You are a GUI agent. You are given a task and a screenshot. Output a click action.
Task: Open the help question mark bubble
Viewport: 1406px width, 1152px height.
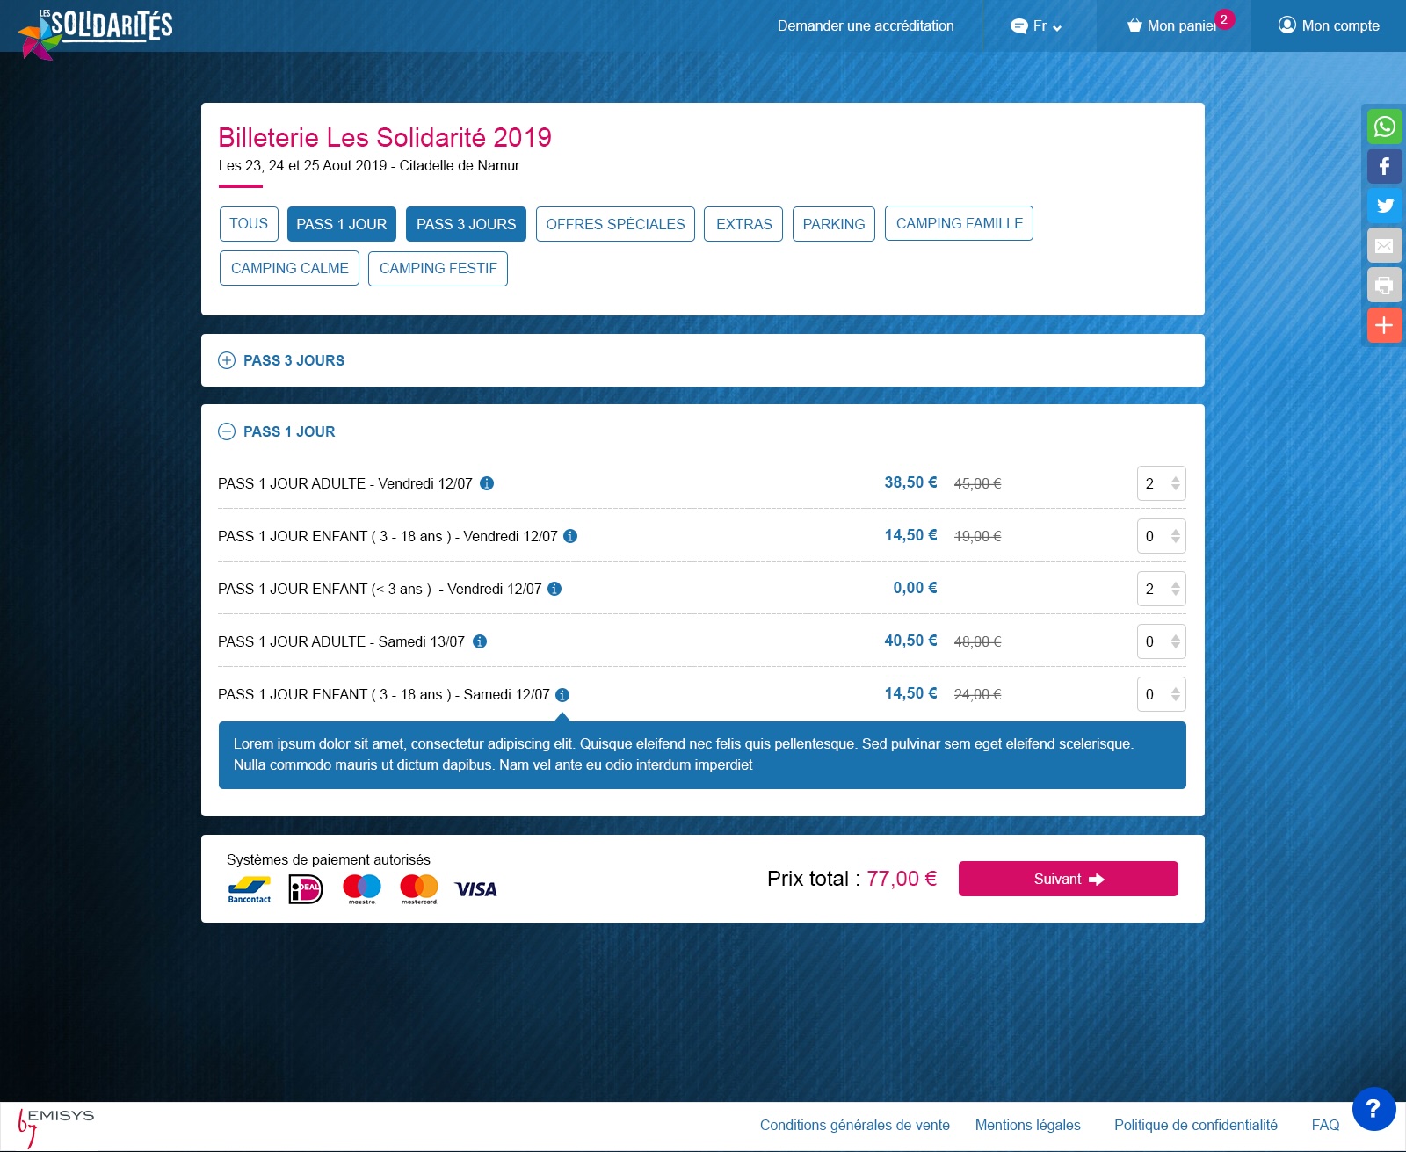pos(1373,1109)
